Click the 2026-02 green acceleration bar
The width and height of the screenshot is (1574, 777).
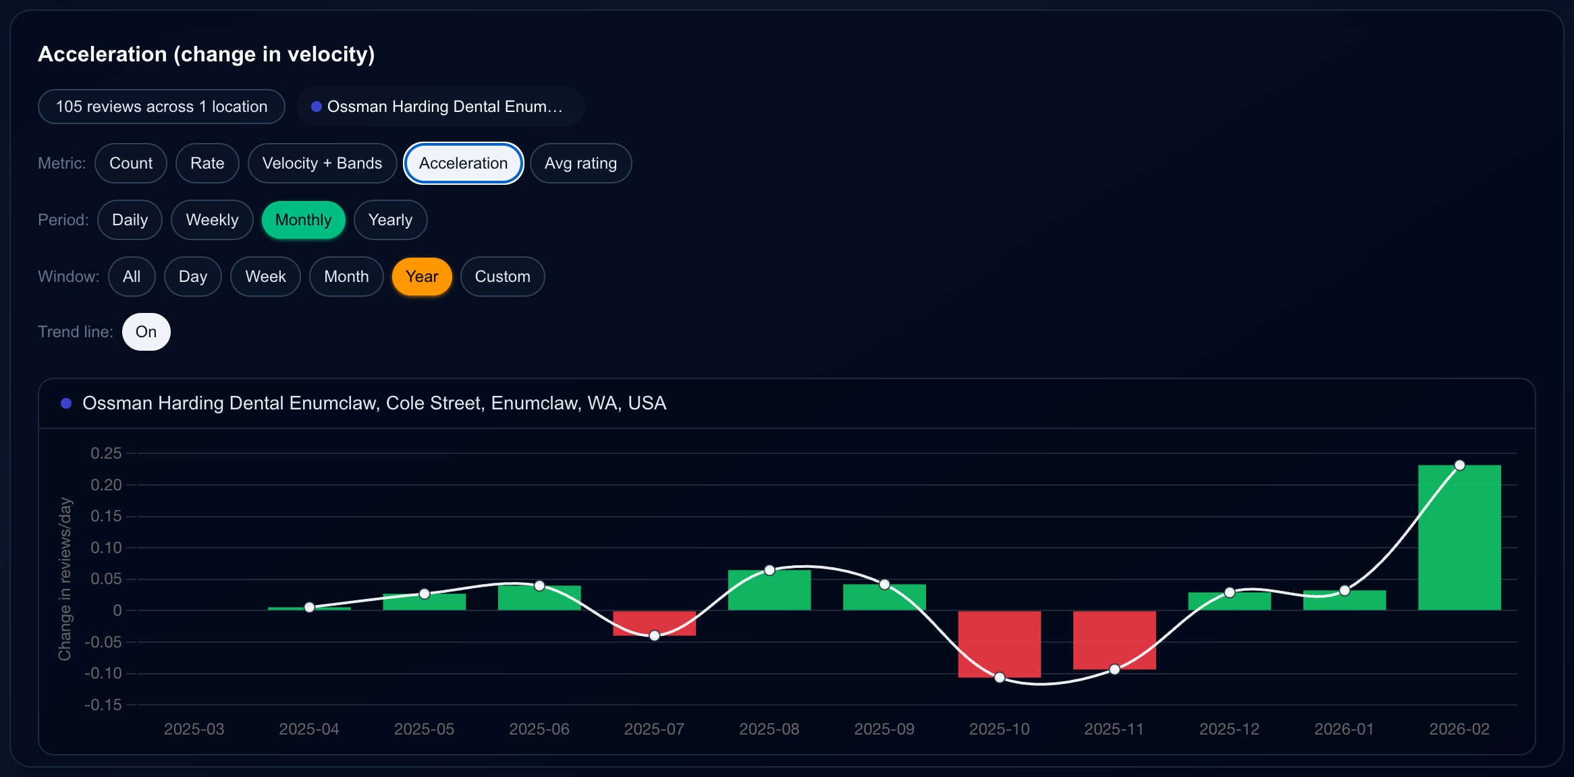1459,540
